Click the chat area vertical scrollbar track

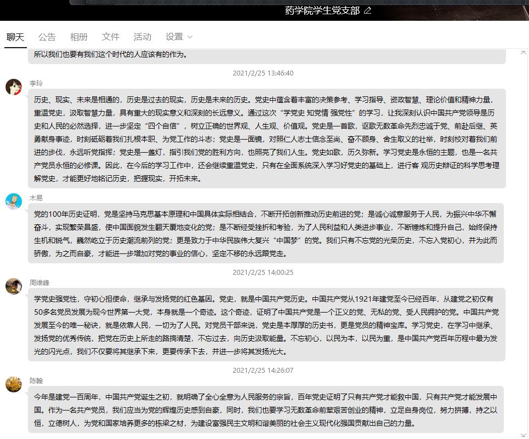[x=524, y=246]
